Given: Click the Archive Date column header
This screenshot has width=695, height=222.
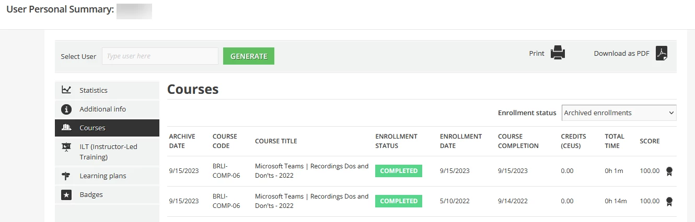Looking at the screenshot, I should point(182,141).
